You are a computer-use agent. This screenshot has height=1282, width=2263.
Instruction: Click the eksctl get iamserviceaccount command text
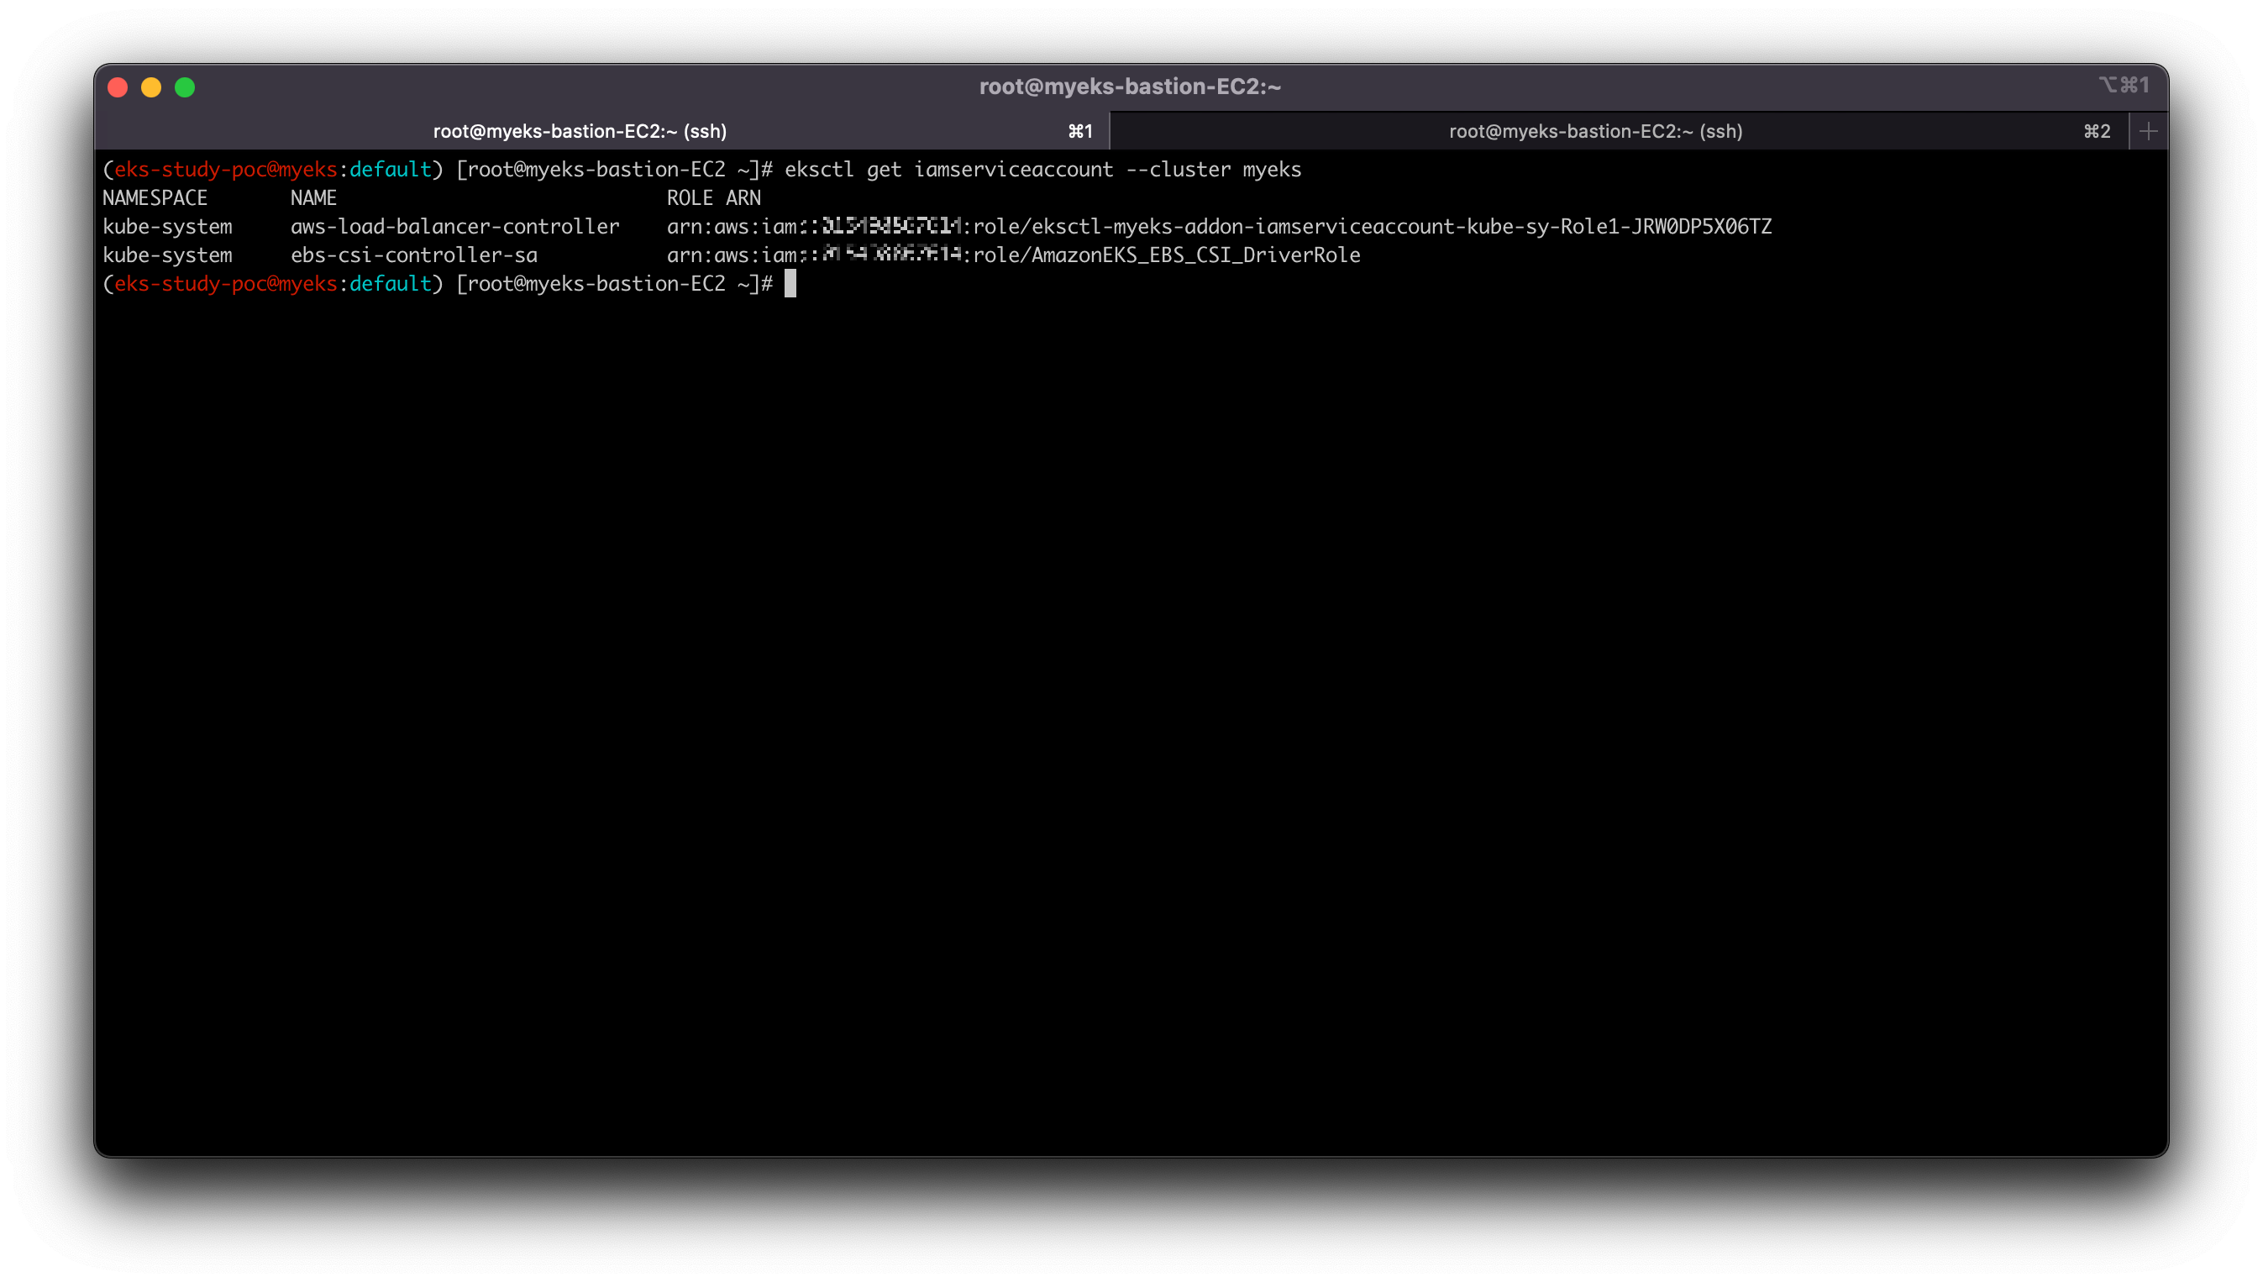1042,169
